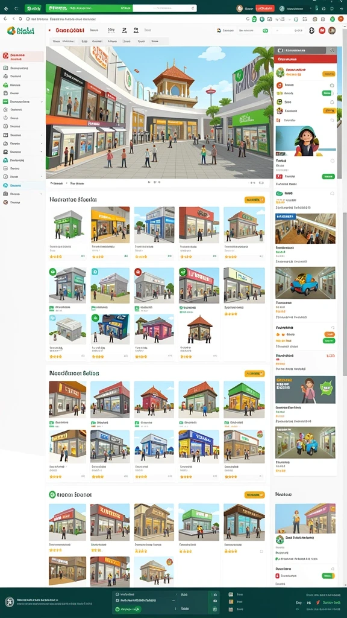Viewport: 347px width, 618px height.
Task: Click the reload icon in the dark green title bar
Action: [x=16, y=8]
